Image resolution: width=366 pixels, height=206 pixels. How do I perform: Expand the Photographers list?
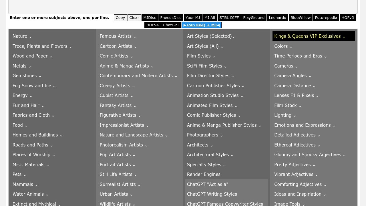205,135
